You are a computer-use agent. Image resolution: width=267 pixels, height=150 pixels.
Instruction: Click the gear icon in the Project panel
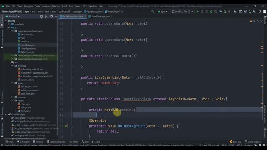pyautogui.click(x=51, y=16)
